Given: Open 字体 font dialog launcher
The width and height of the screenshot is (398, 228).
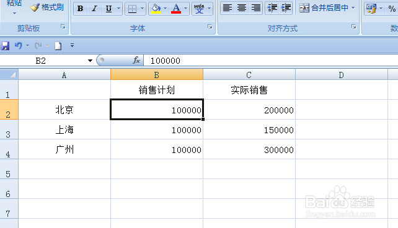Looking at the screenshot, I should pyautogui.click(x=210, y=27).
